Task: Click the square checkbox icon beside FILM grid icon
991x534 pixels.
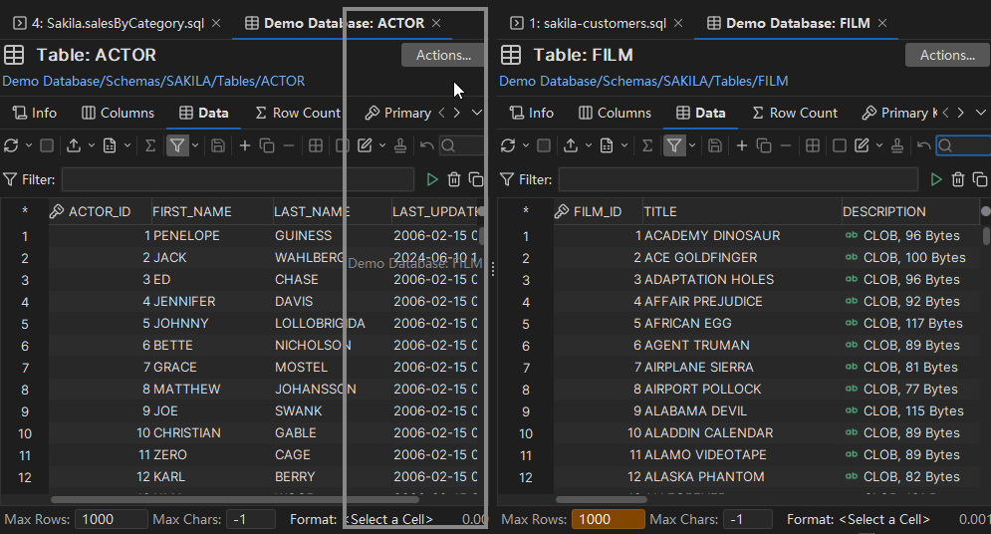Action: point(839,145)
